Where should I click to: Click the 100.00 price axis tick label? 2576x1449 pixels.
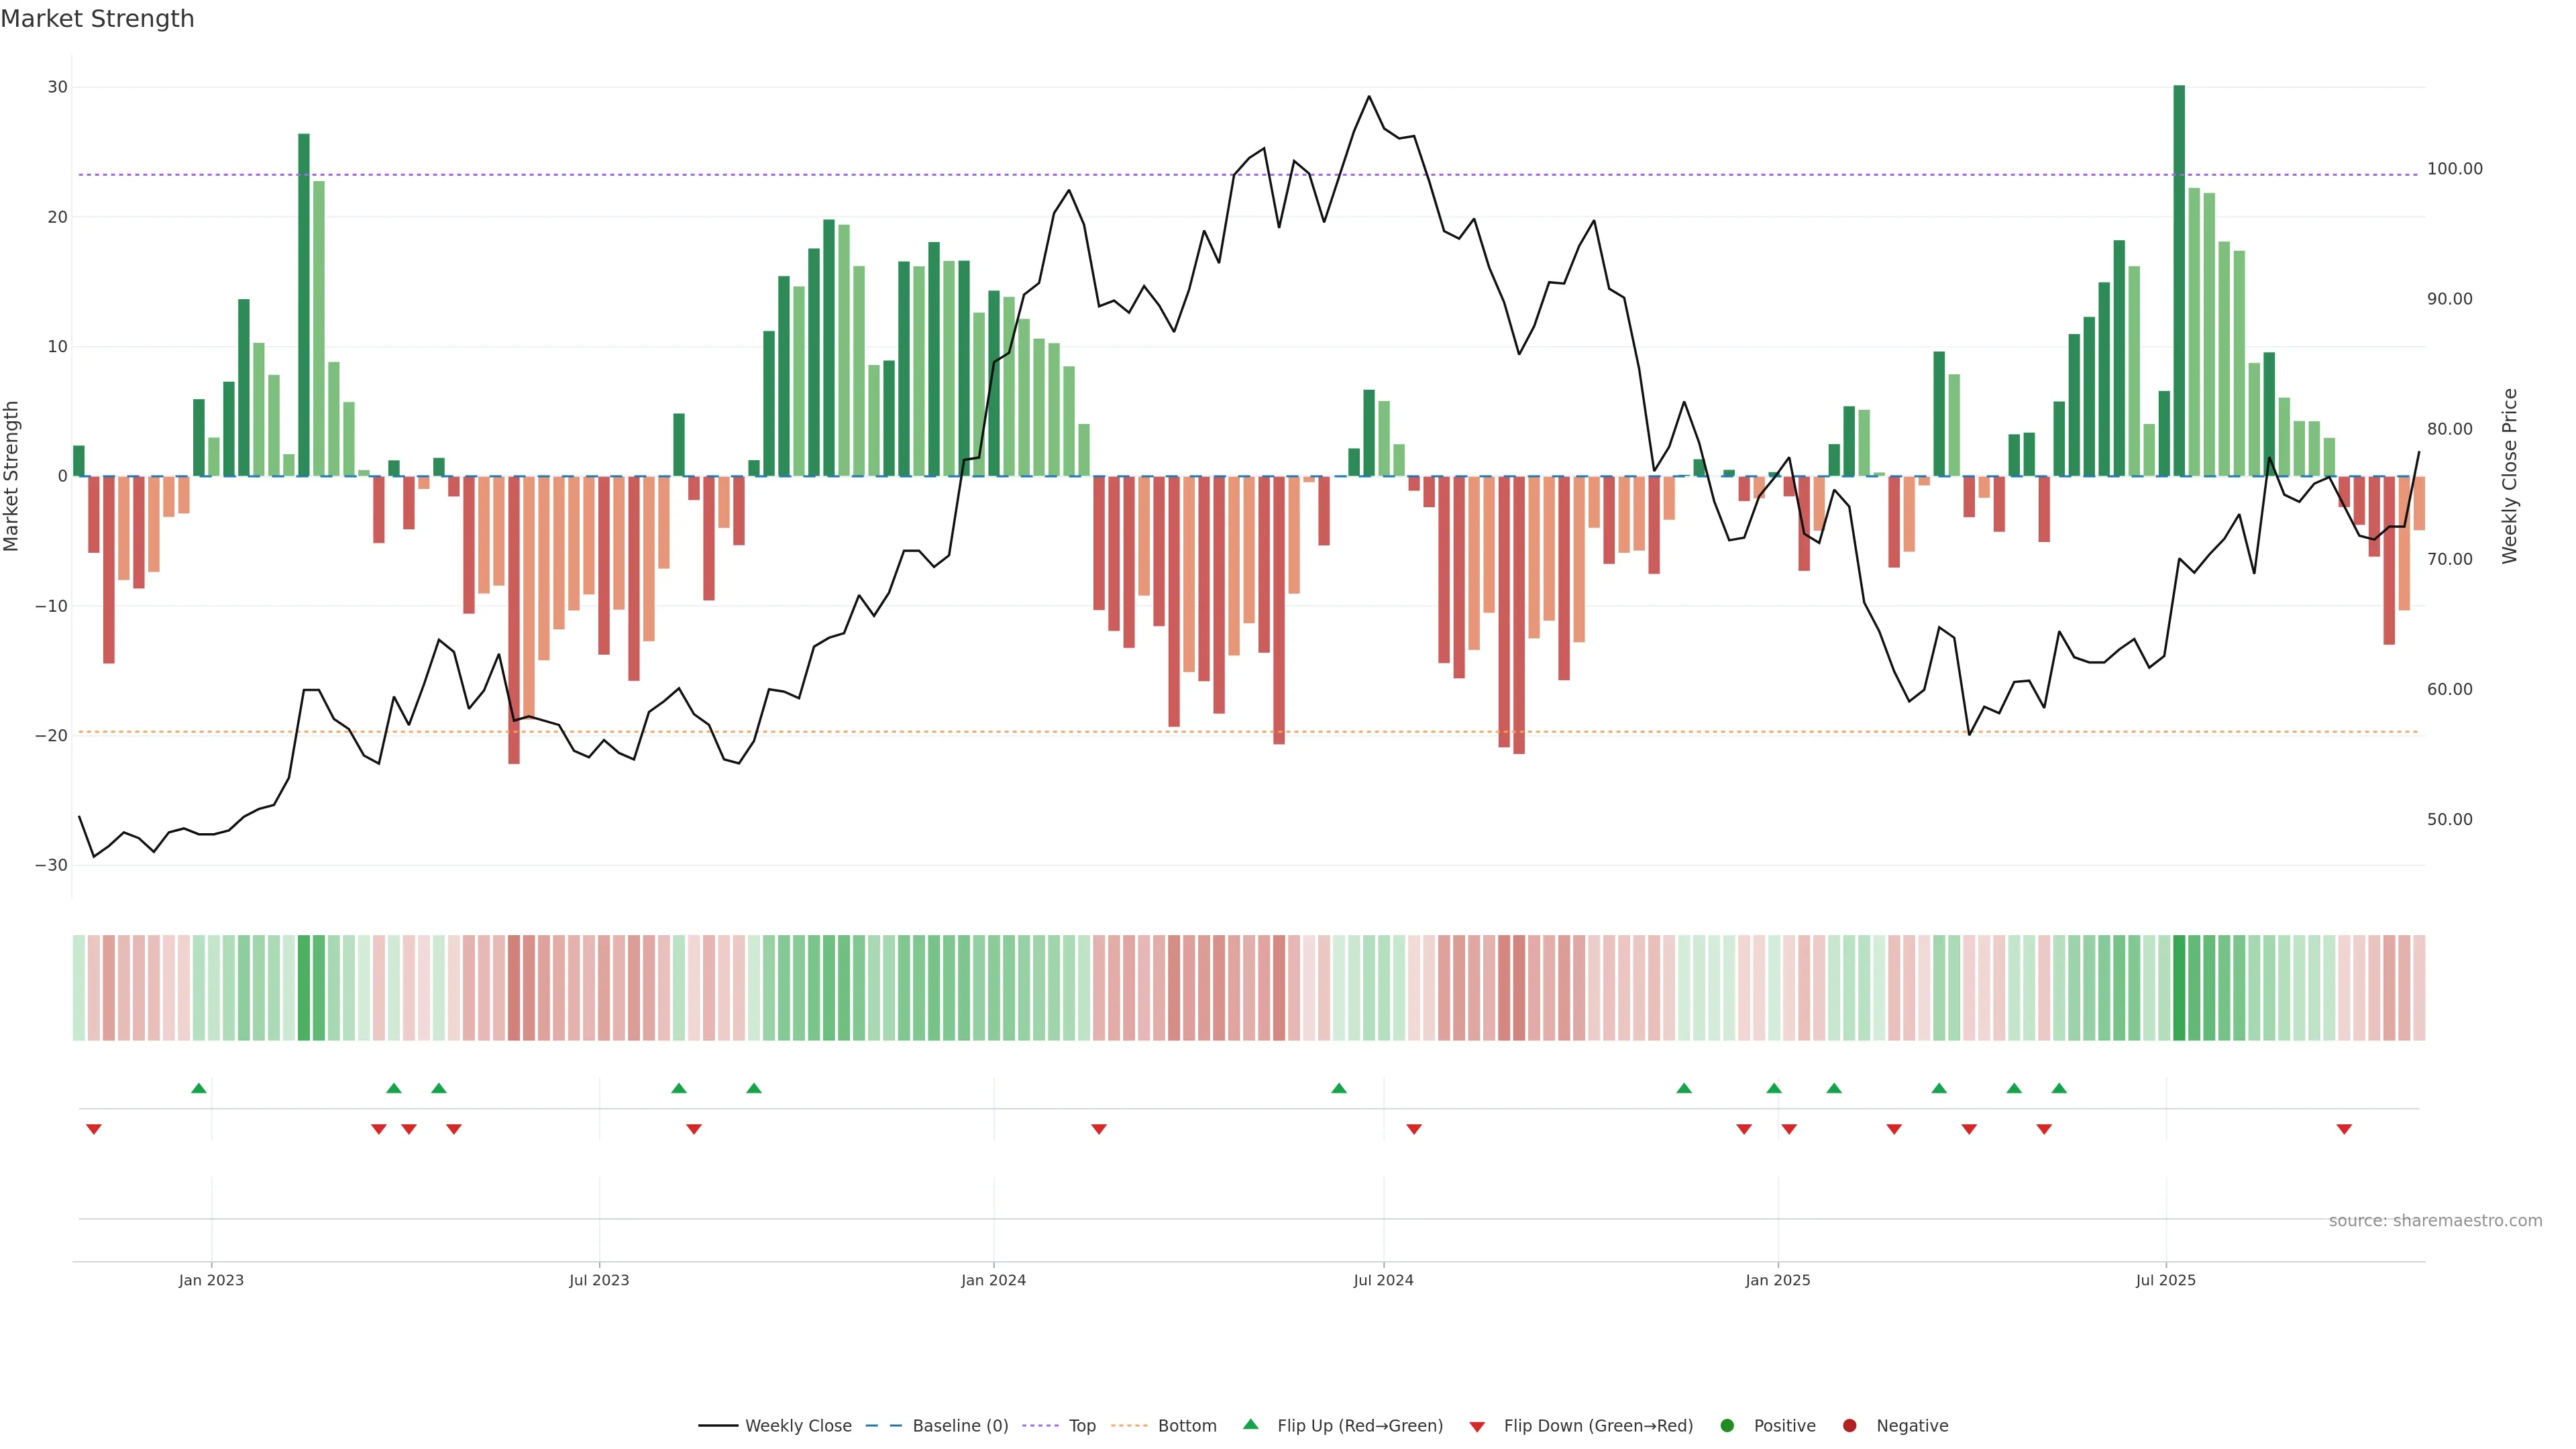[x=2454, y=169]
